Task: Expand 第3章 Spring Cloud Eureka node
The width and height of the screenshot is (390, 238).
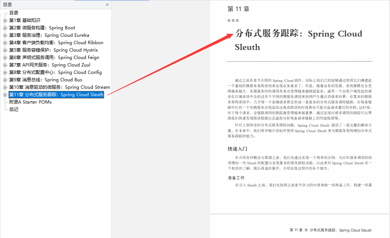Action: tap(5, 35)
